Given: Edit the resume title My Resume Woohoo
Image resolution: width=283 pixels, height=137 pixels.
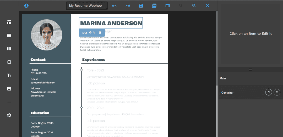Looking at the screenshot, I should tap(87, 5).
